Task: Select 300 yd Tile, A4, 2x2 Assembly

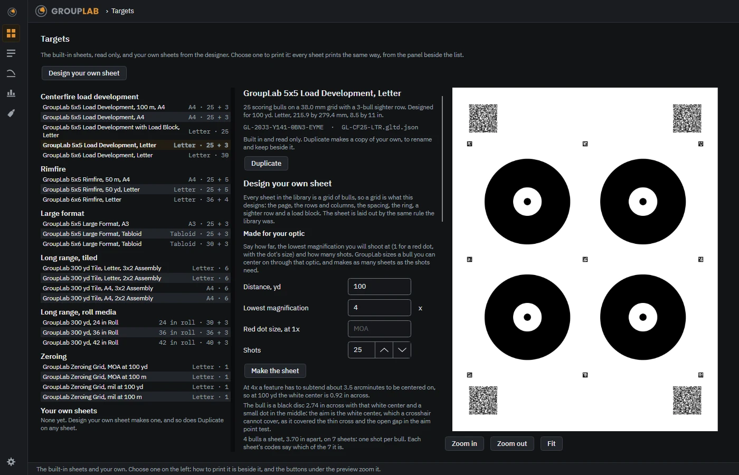Action: click(136, 298)
